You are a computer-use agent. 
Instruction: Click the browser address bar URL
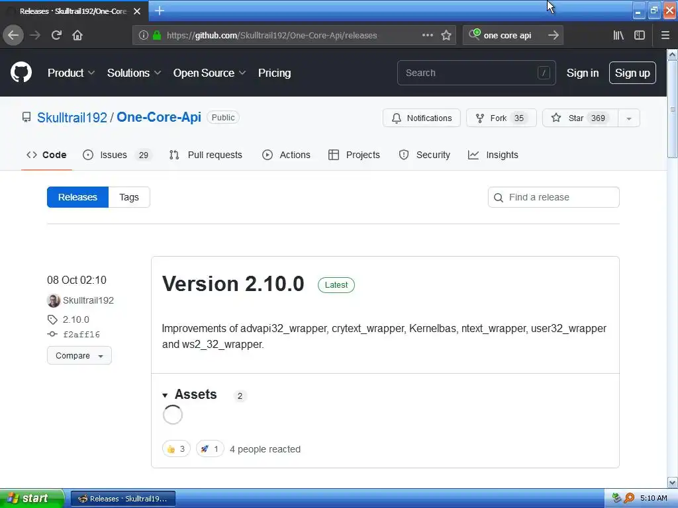[272, 36]
